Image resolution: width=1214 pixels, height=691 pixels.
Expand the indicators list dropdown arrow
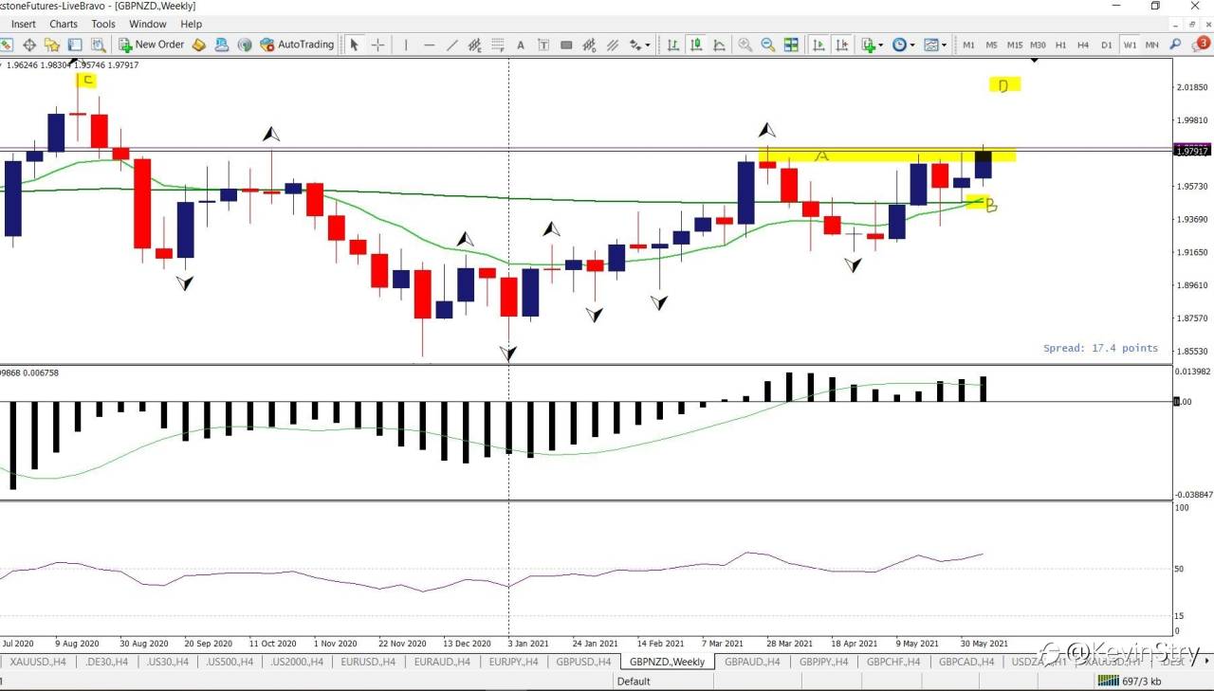(x=880, y=45)
